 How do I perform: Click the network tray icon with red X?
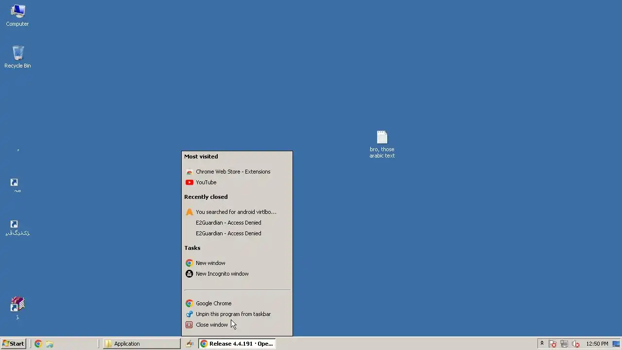click(x=553, y=344)
